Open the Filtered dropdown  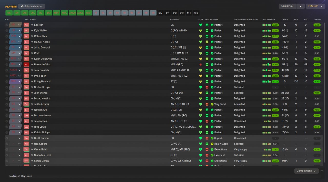(x=315, y=6)
